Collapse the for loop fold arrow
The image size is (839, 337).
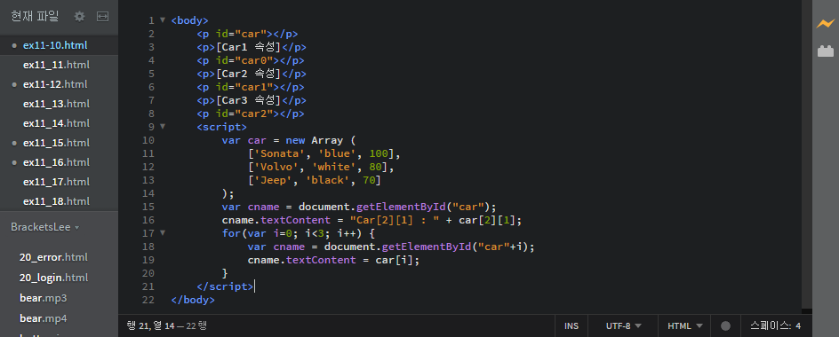[163, 233]
